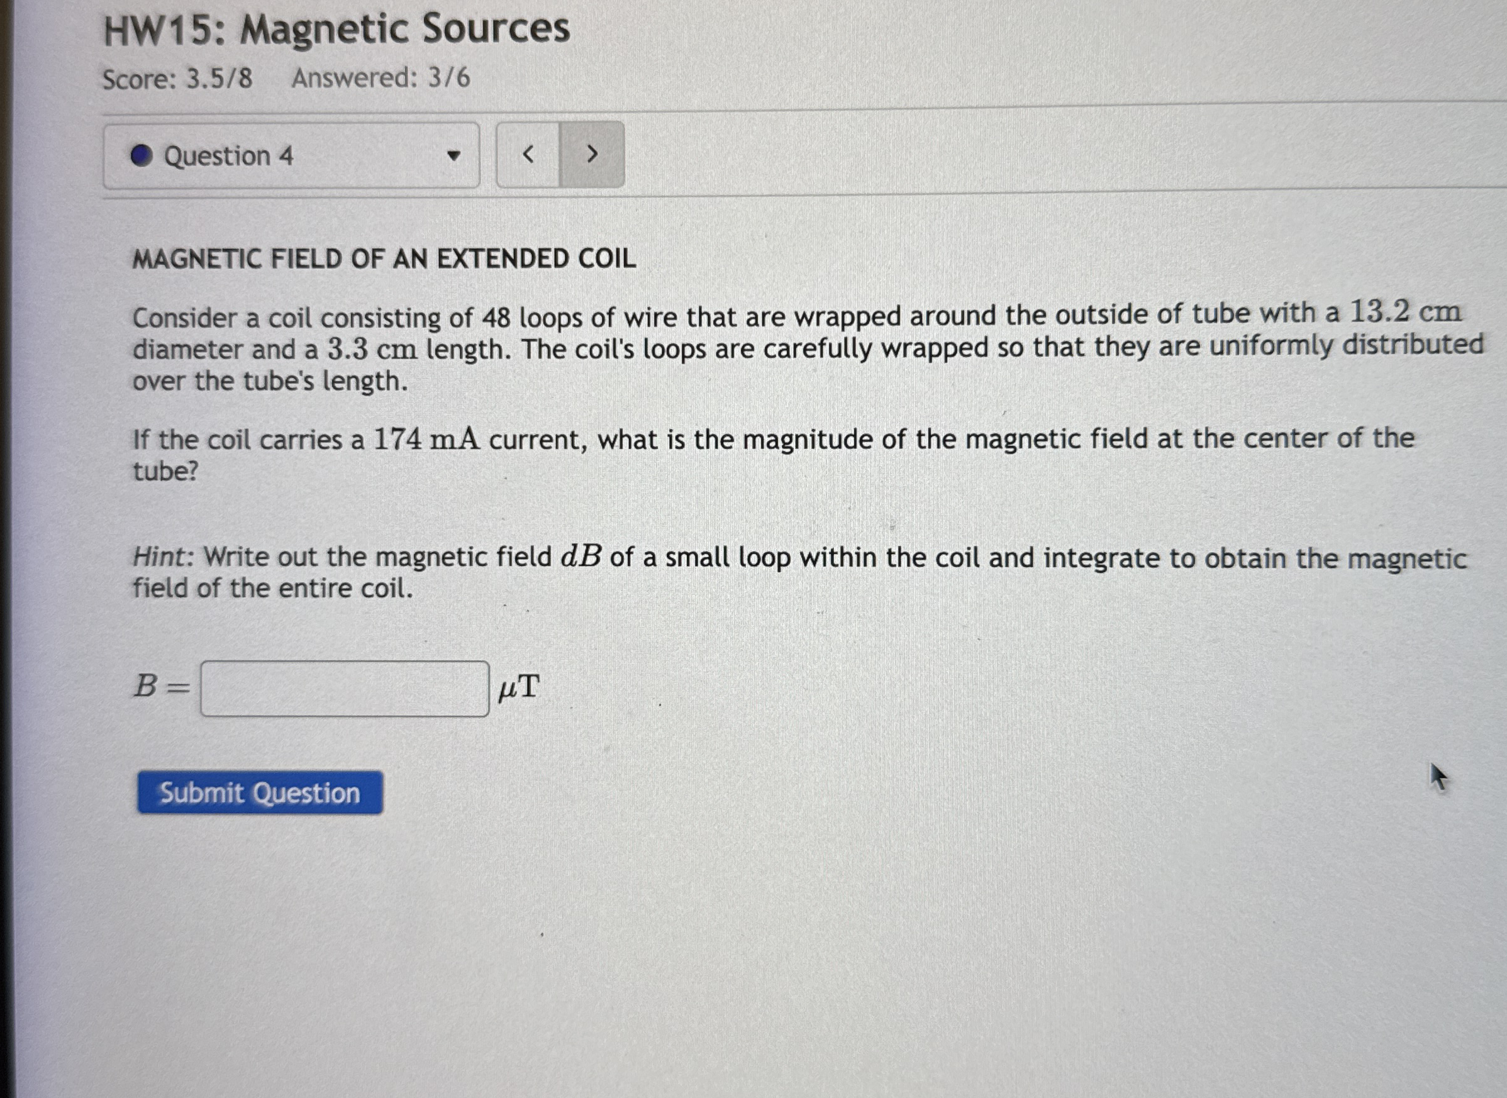Go to the previous question using left chevron
The image size is (1507, 1098).
pos(526,153)
